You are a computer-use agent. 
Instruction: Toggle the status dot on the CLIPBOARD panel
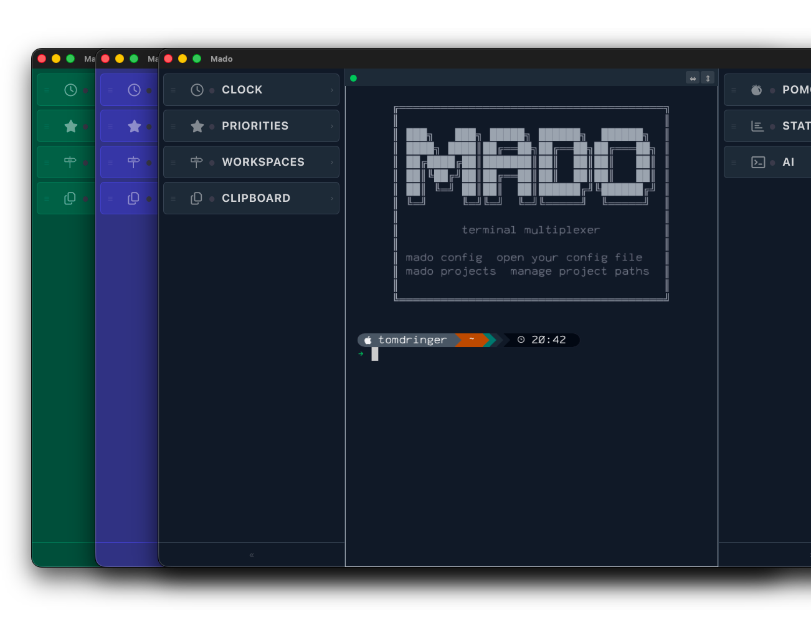(x=212, y=199)
